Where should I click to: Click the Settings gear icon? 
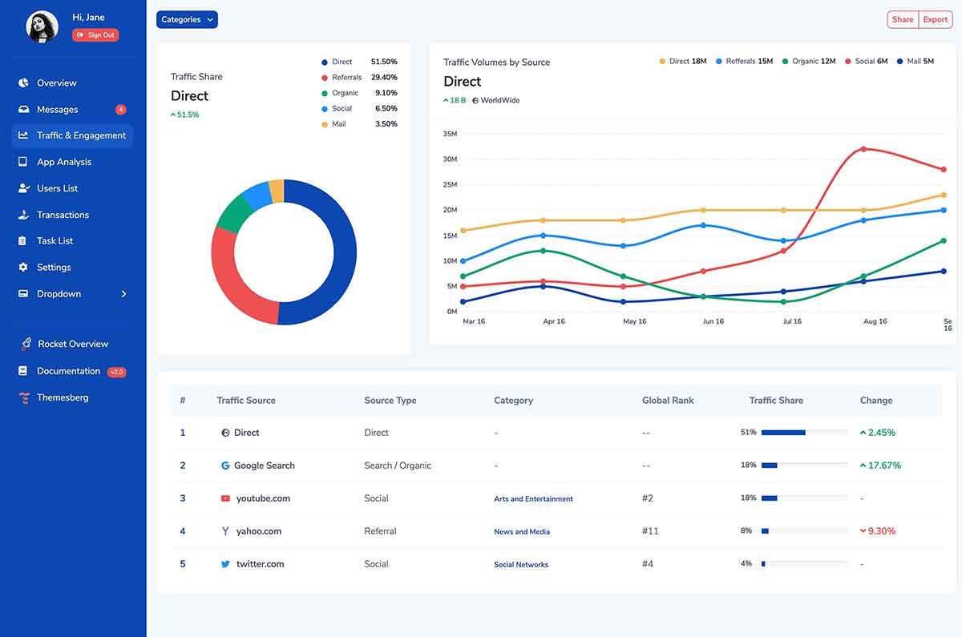[x=23, y=268]
